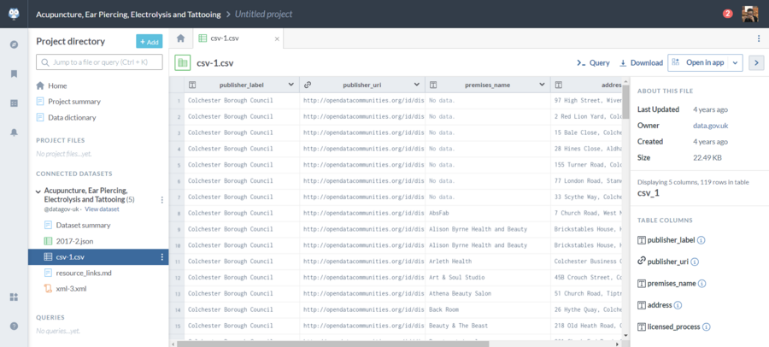Click the Jump to file search field

(x=99, y=62)
